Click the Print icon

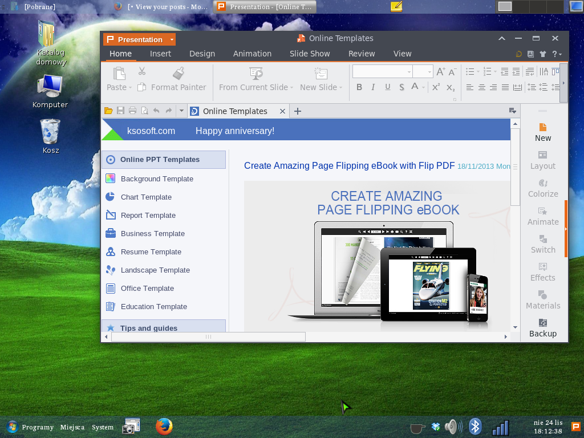(132, 111)
